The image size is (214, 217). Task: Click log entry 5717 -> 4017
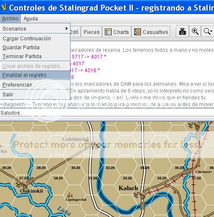[x=89, y=57]
